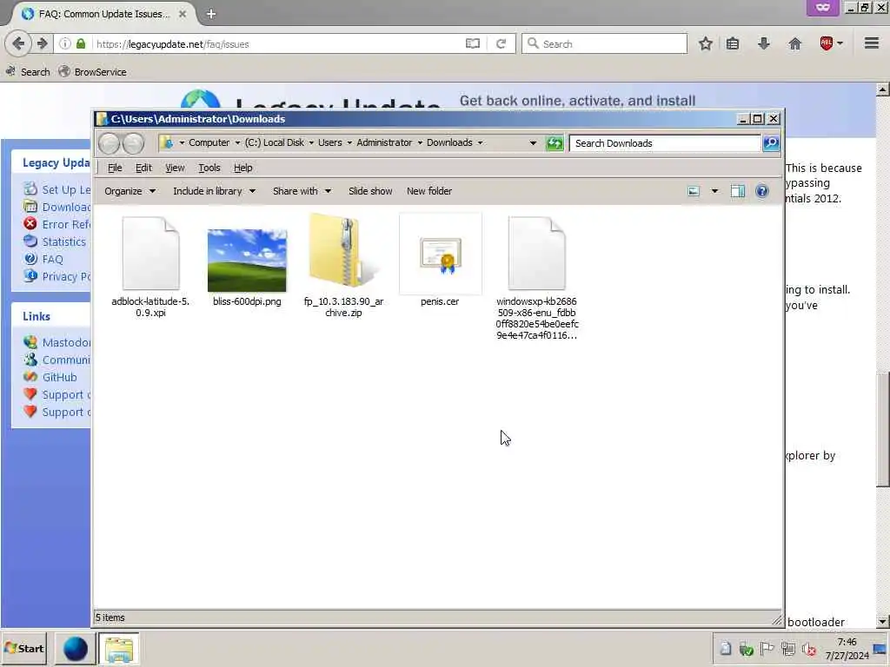
Task: Expand the address bar history dropdown arrow
Action: (x=533, y=143)
